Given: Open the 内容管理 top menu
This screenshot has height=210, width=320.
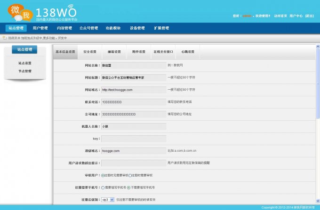Looking at the screenshot, I should click(64, 28).
